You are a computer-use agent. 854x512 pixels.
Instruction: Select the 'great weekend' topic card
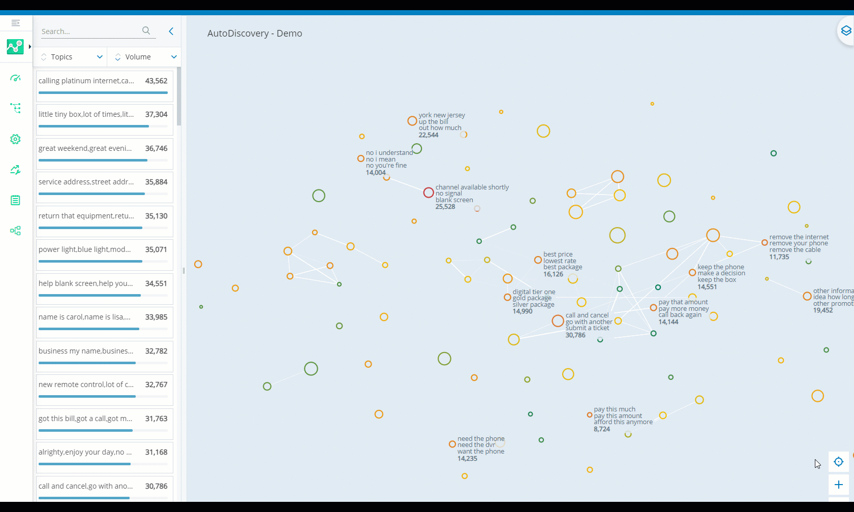tap(105, 154)
